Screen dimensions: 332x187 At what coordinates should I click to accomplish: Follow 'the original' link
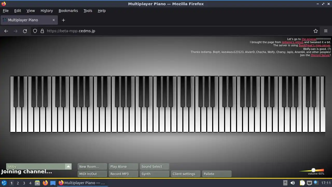pyautogui.click(x=309, y=39)
